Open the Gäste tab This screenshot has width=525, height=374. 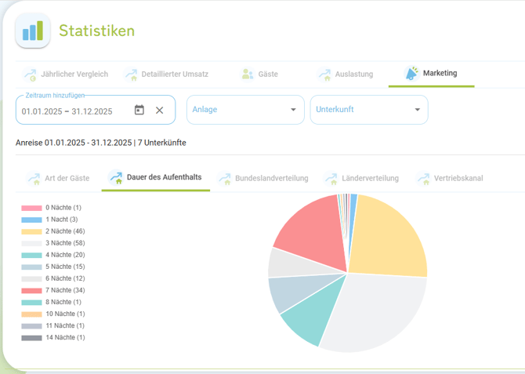pyautogui.click(x=259, y=74)
